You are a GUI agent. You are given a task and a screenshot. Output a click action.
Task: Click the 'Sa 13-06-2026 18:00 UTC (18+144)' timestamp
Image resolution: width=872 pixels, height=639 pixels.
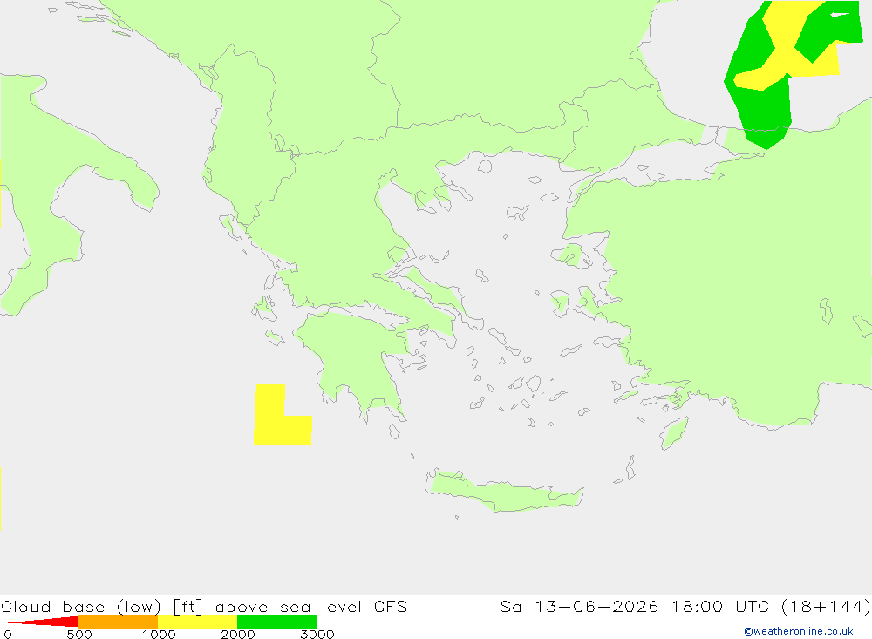pyautogui.click(x=685, y=606)
